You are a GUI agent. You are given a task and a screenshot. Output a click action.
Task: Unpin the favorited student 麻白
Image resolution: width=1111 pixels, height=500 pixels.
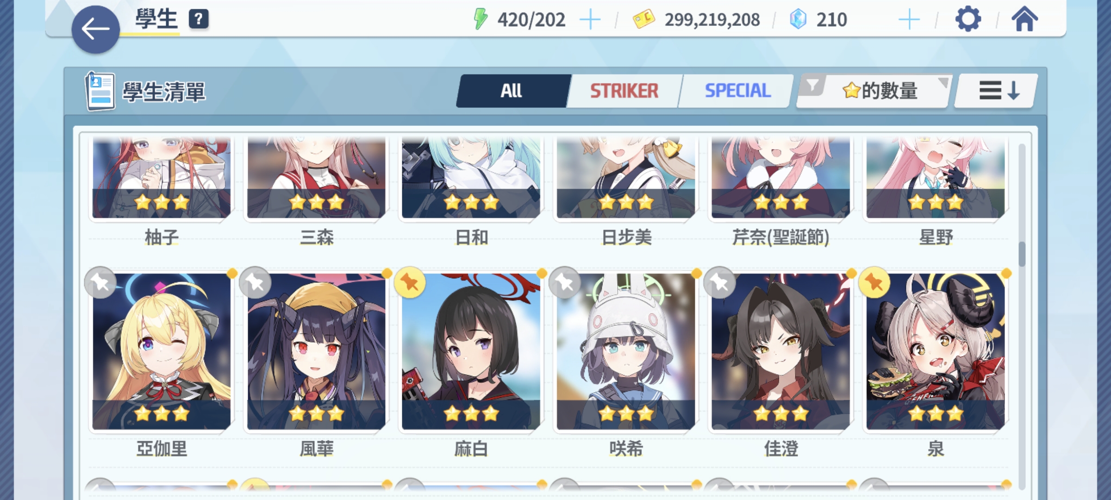tap(410, 282)
